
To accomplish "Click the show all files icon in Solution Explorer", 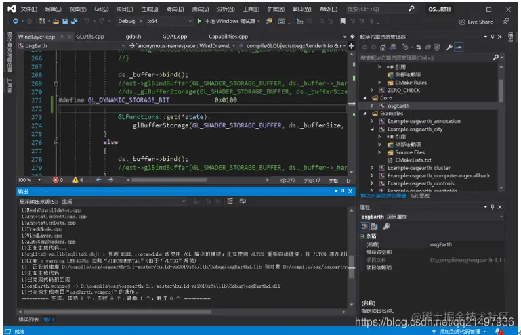I will [437, 47].
